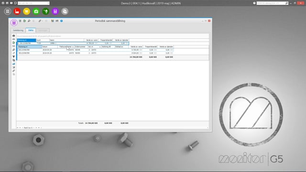Switch to the Selektering tab
Image resolution: width=306 pixels, height=172 pixels.
click(x=18, y=30)
